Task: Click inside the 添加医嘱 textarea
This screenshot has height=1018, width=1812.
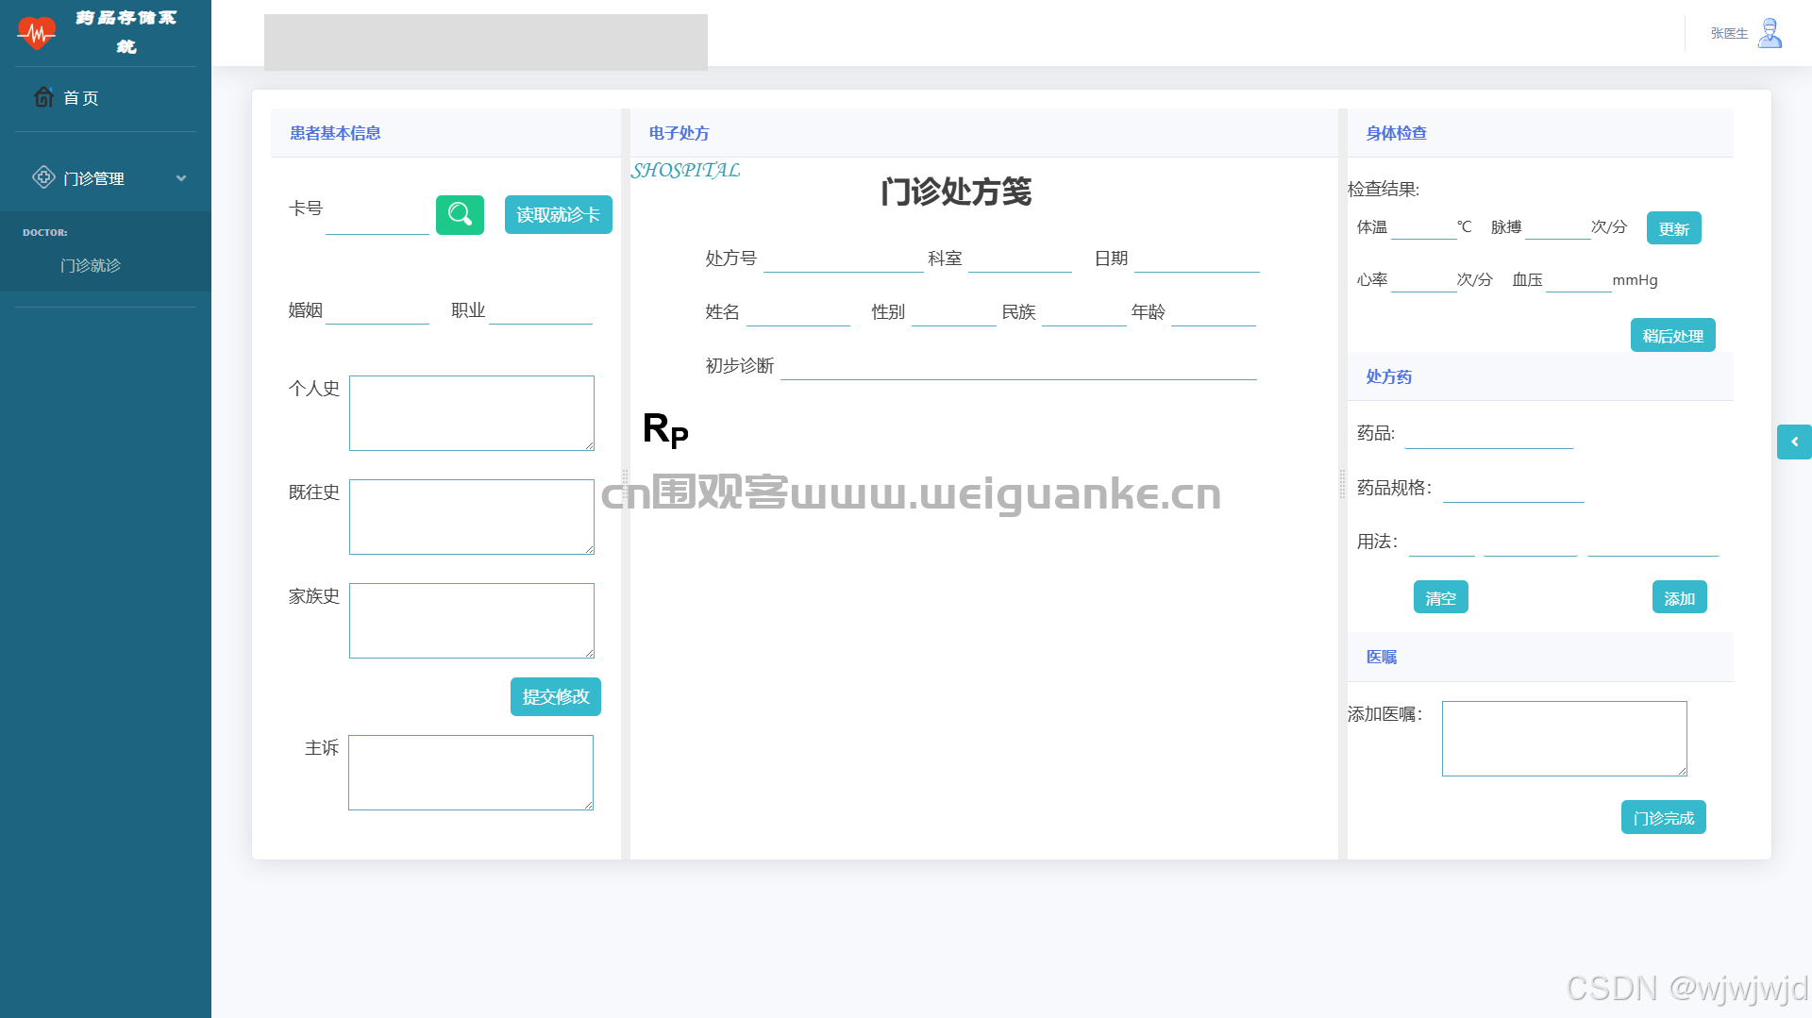Action: (1565, 739)
